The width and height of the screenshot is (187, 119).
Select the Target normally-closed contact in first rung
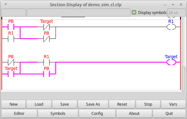click(x=46, y=27)
